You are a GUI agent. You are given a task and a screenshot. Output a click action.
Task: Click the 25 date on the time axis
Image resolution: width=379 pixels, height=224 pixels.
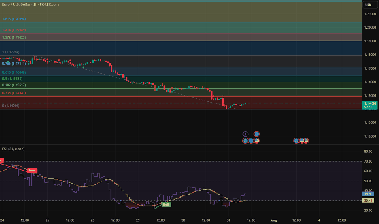[47, 220]
